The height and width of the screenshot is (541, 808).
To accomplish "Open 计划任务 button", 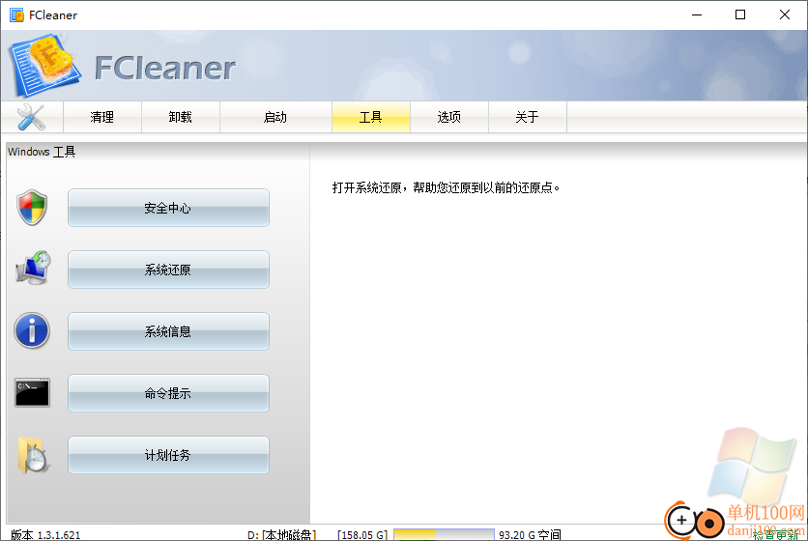I will [168, 455].
